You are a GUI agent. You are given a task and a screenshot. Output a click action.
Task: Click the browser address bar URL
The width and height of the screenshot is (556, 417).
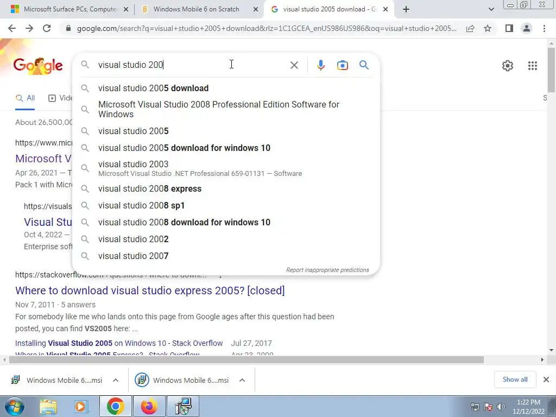267,28
